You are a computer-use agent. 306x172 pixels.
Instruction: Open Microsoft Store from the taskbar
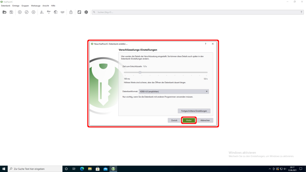tap(98, 169)
